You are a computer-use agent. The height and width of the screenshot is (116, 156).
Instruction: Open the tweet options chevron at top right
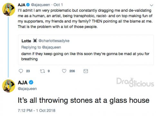(151, 5)
